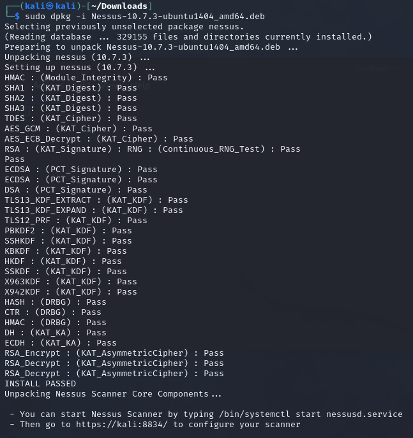Screen dimensions: 413x438
Task: Click the Selecting previously unselected package line
Action: point(124,26)
